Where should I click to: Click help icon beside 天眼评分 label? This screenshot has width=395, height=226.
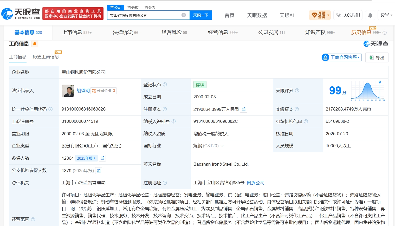(297, 91)
